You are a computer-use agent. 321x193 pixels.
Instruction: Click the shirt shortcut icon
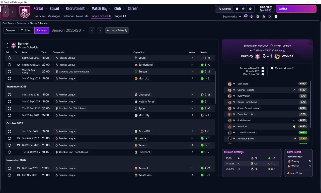tap(252, 17)
